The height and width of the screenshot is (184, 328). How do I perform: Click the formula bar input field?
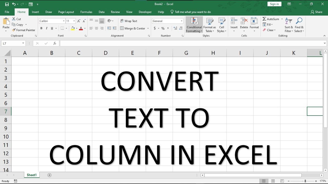tap(191, 43)
